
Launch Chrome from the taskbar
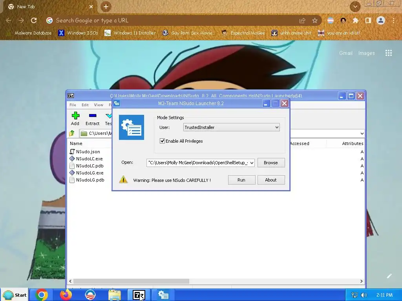(x=42, y=295)
